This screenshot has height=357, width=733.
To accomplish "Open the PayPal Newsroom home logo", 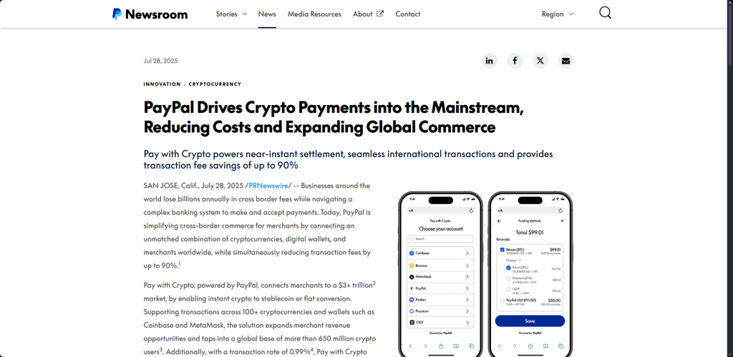I will tap(150, 14).
